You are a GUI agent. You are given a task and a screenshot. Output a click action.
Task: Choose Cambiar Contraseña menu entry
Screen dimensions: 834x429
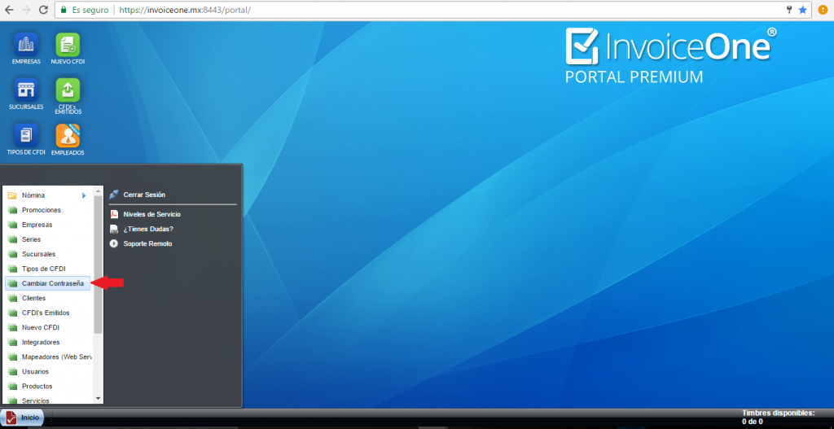48,283
